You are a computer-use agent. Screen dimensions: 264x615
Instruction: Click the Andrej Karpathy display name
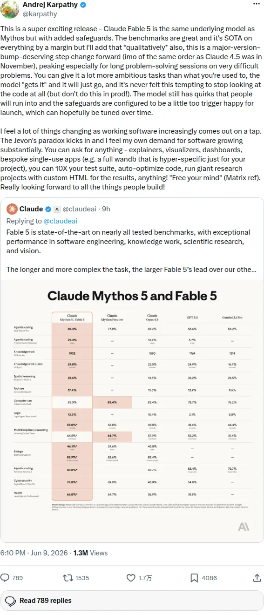(50, 5)
